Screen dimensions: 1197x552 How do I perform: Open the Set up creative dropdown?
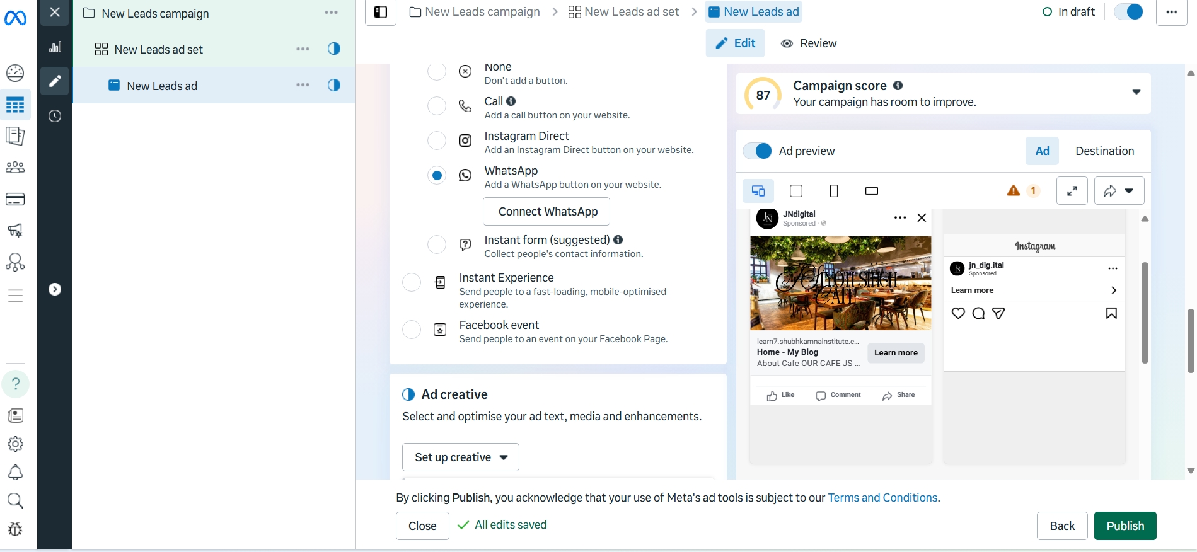tap(460, 457)
